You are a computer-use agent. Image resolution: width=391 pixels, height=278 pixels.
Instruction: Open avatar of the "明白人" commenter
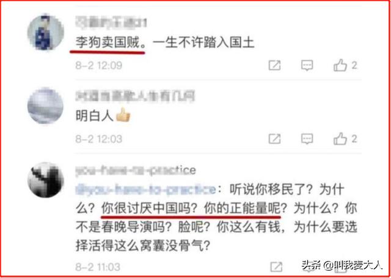click(45, 106)
